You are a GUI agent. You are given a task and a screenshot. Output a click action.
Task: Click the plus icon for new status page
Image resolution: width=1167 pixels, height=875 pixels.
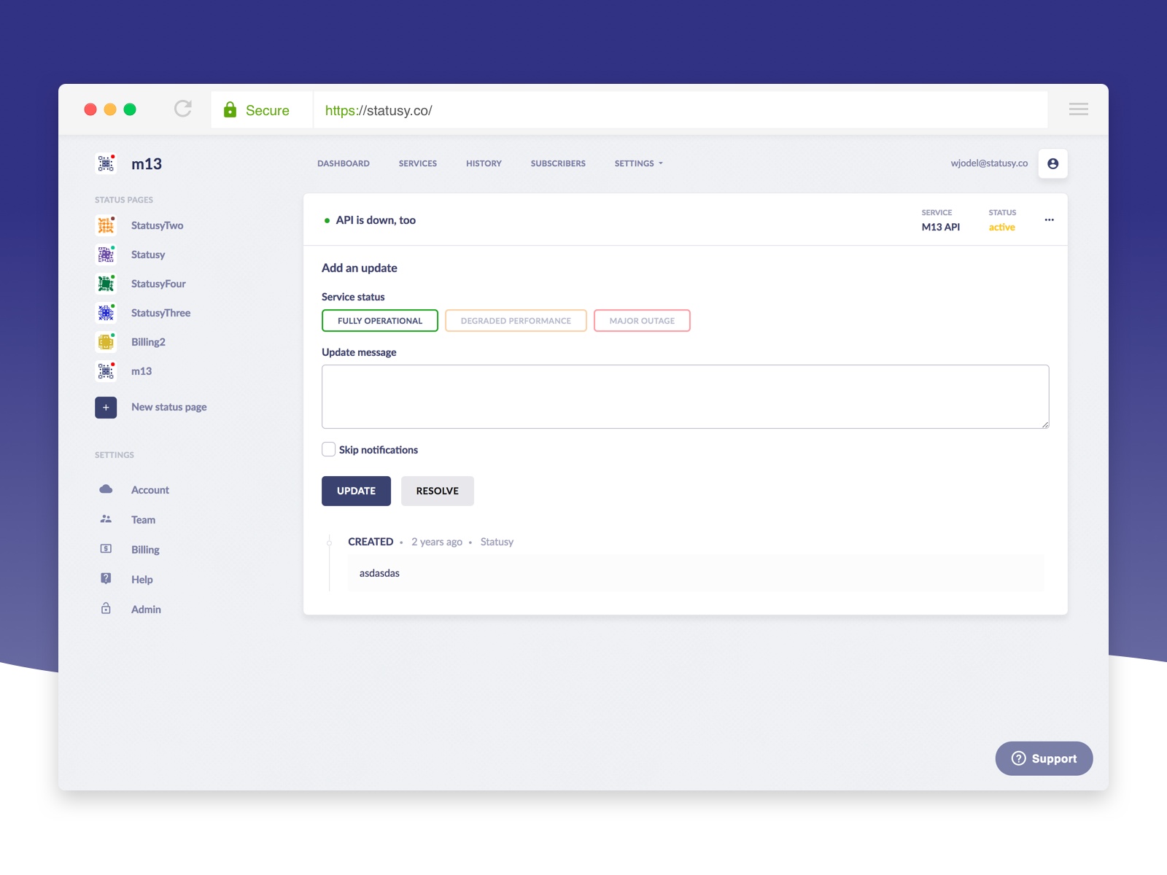pyautogui.click(x=106, y=407)
